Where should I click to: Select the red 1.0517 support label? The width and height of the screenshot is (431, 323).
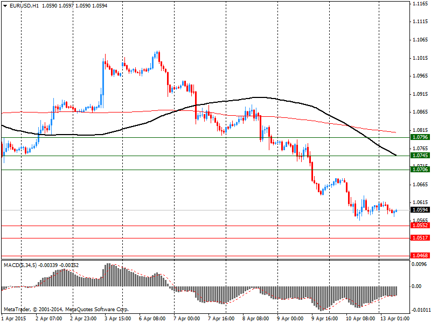point(420,238)
